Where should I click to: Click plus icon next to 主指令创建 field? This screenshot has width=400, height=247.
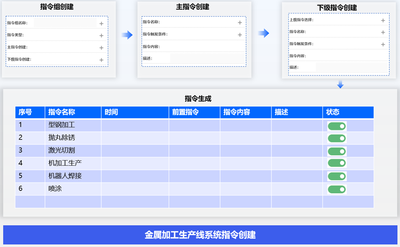tap(101, 48)
